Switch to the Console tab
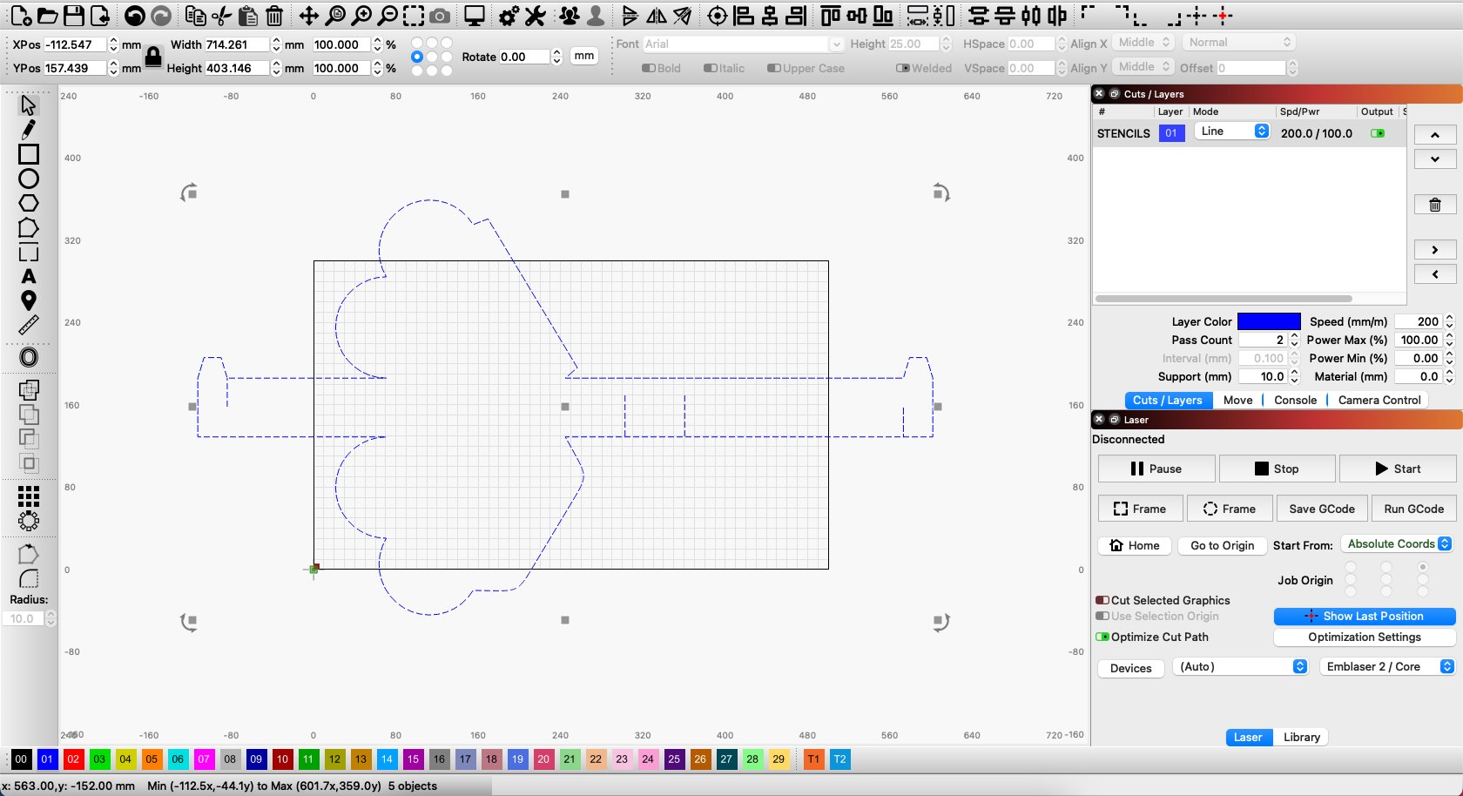 tap(1294, 400)
